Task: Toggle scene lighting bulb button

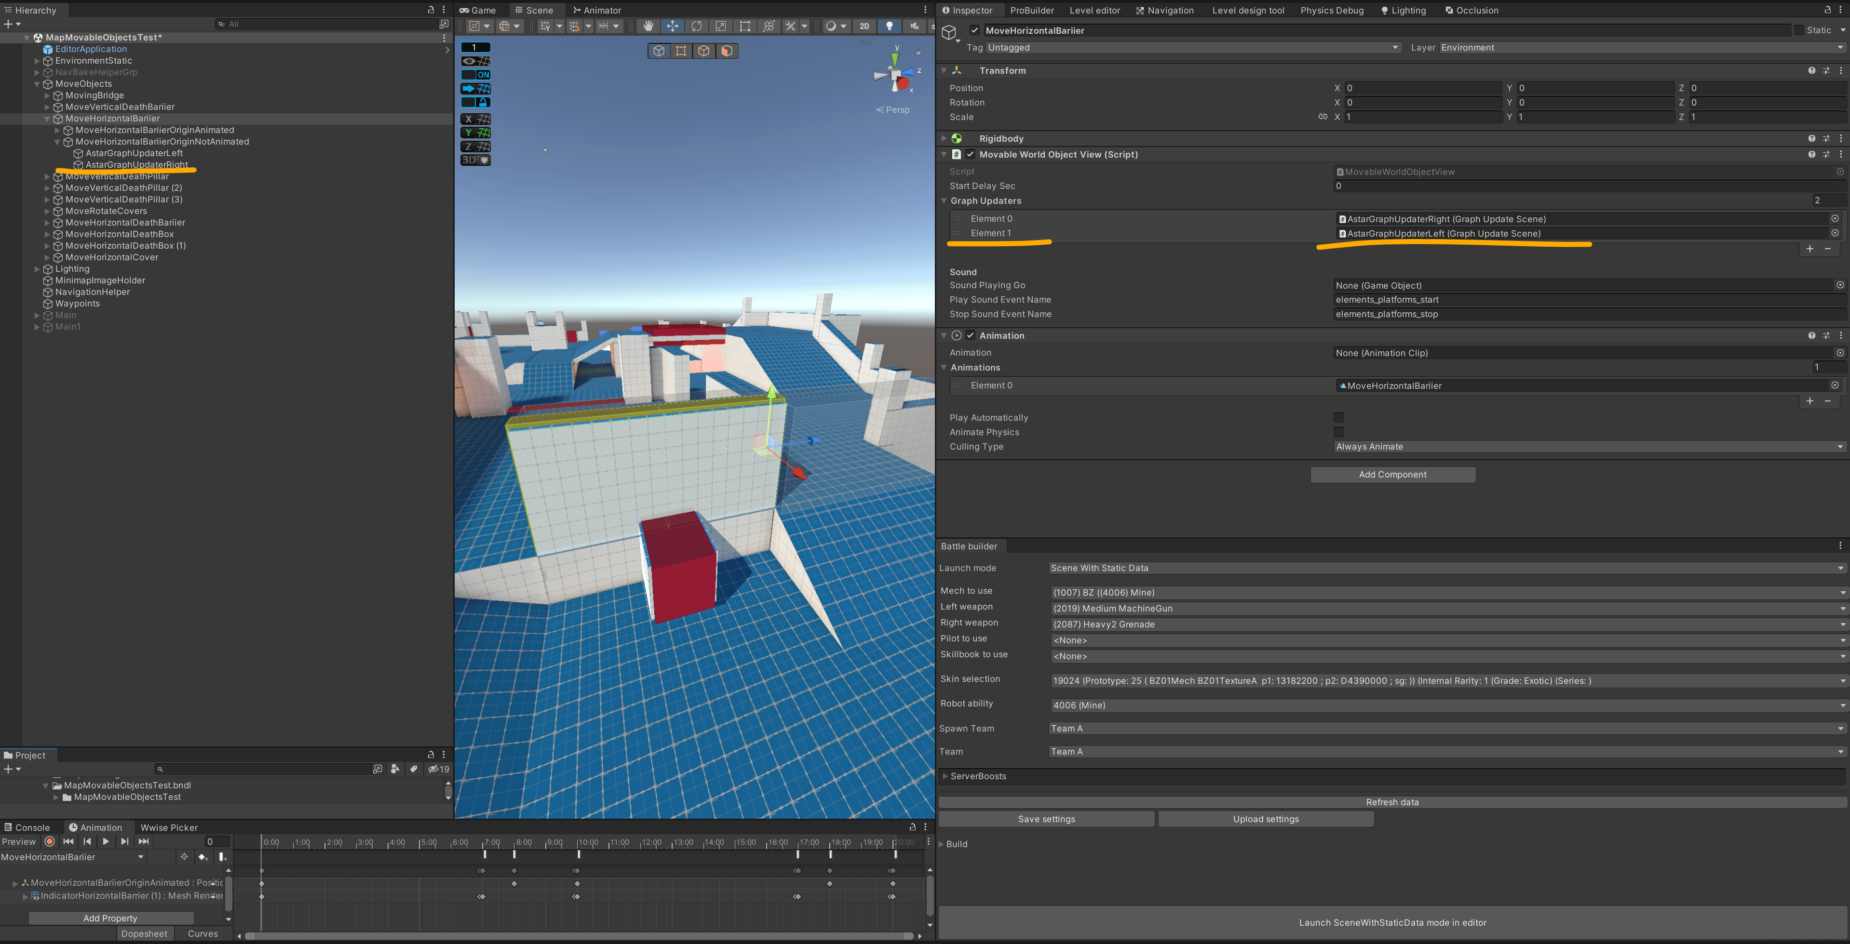Action: click(889, 26)
